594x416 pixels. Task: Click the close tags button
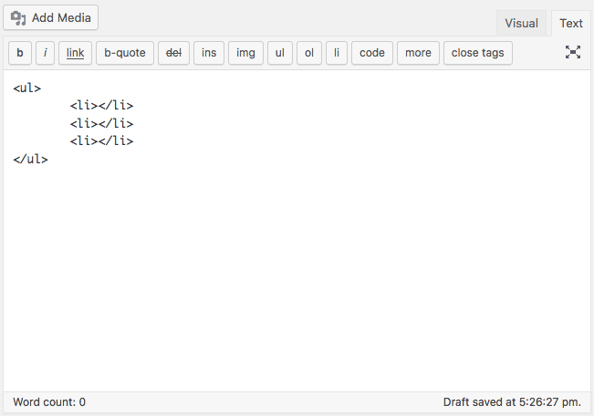click(x=478, y=53)
